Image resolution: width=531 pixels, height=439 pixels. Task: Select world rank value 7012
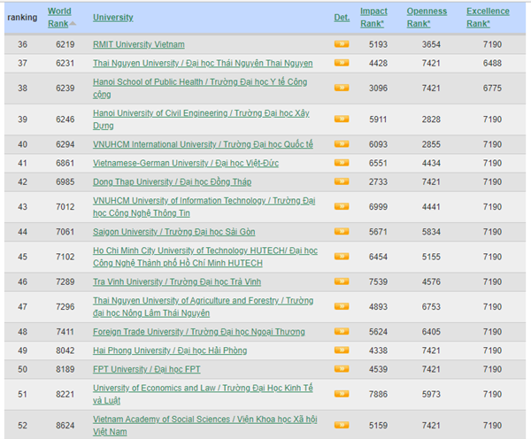pos(65,206)
